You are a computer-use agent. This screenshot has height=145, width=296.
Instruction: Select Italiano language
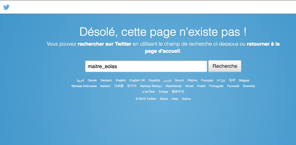(x=105, y=86)
